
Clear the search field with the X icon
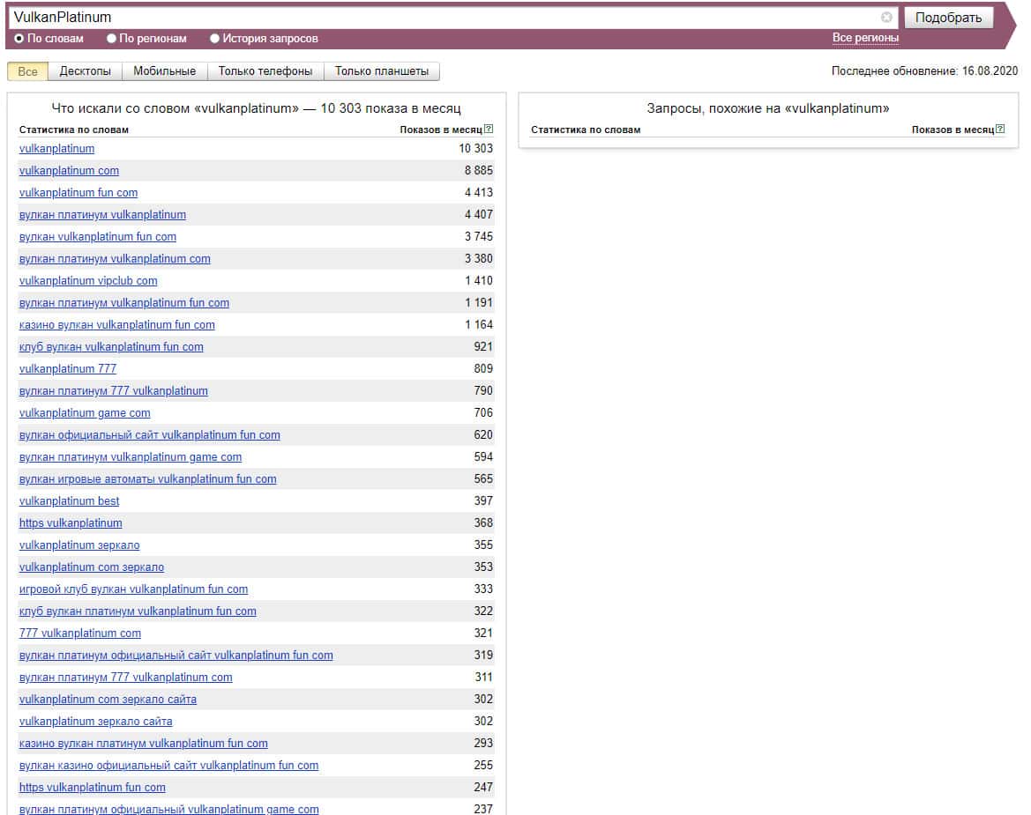pos(886,18)
